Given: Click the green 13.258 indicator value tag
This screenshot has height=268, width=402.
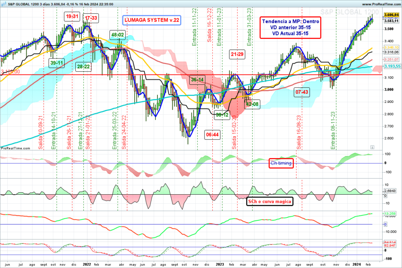Looking at the screenshot, I should click(x=390, y=213).
